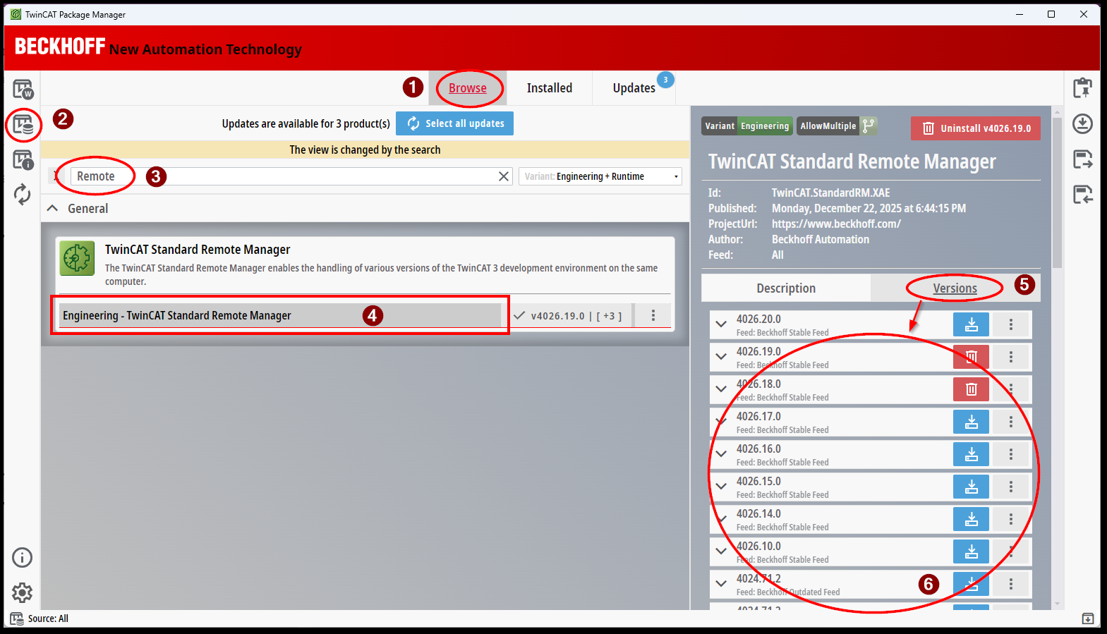Expand details of version 4026.16.0
1107x634 pixels.
[x=721, y=454]
